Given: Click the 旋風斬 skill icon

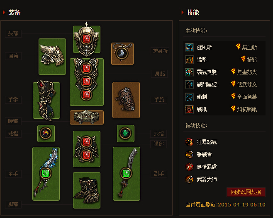Looking at the screenshot, I should click(x=189, y=47).
